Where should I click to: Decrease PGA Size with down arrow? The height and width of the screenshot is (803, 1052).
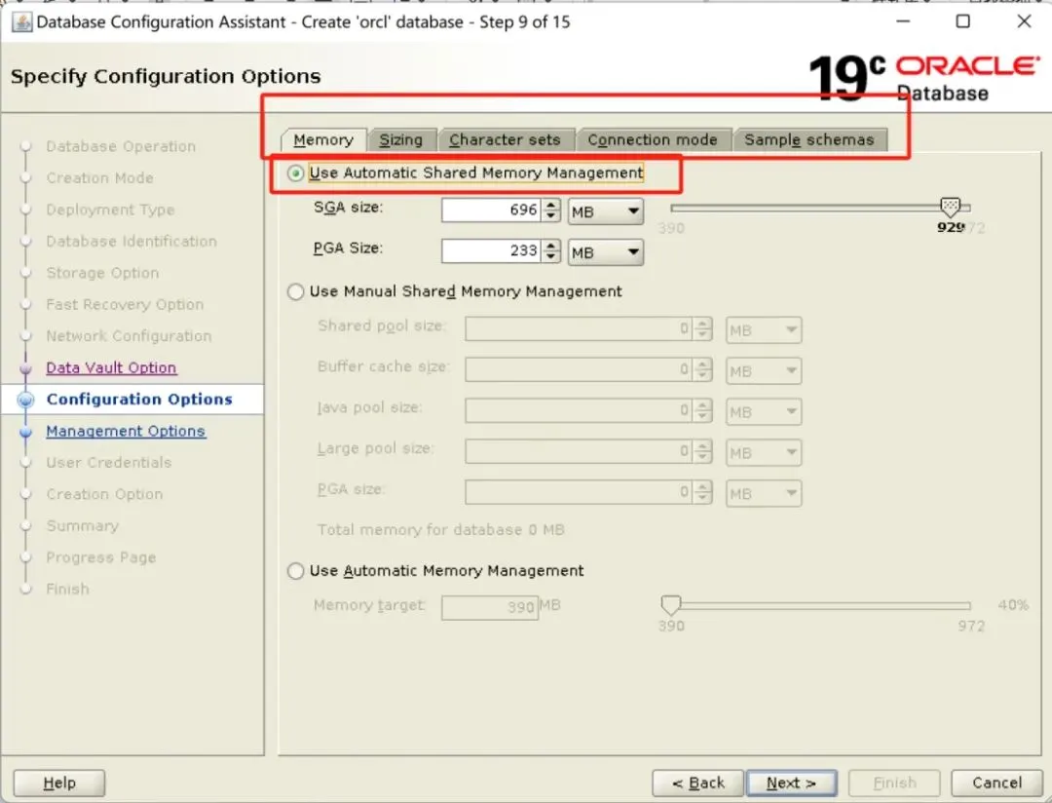point(550,257)
